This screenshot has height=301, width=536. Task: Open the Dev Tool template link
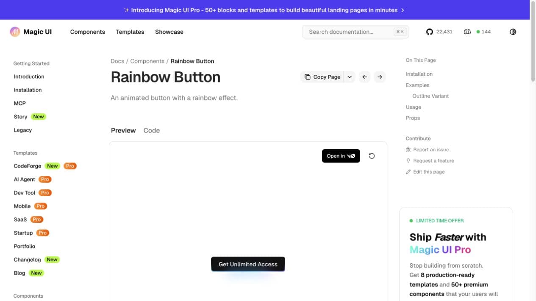tap(24, 193)
